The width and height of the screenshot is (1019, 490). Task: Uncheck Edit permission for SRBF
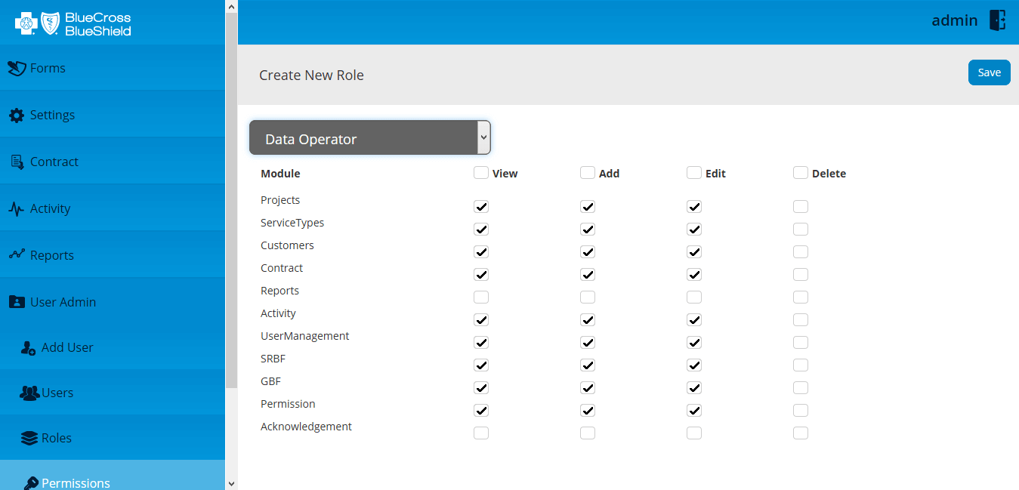tap(694, 365)
